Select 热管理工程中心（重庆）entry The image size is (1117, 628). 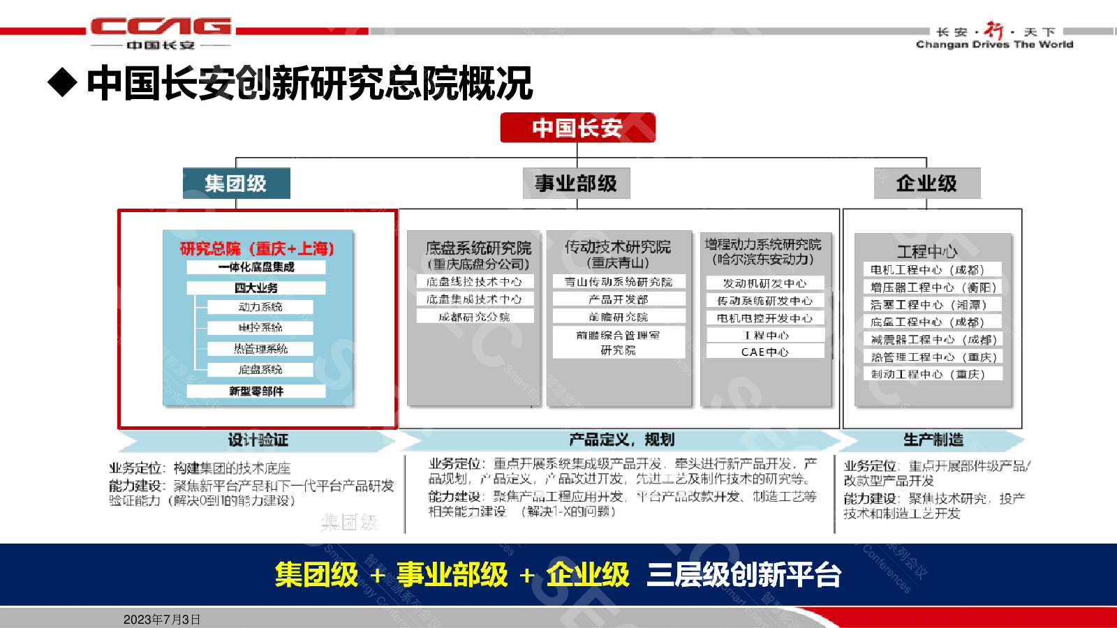pyautogui.click(x=933, y=357)
